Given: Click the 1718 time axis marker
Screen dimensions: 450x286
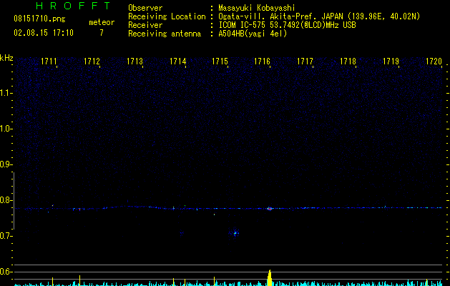Looking at the screenshot, I should pyautogui.click(x=348, y=61).
